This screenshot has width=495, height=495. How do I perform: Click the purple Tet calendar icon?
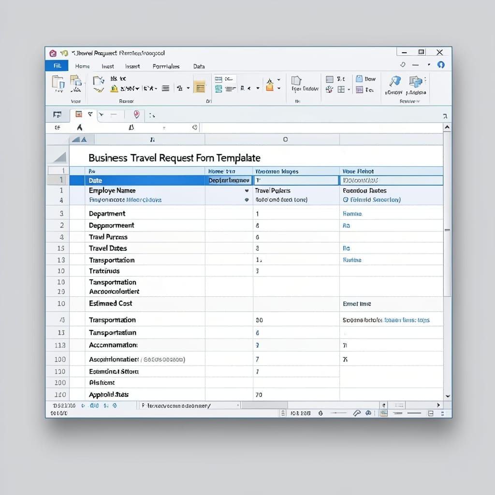[359, 89]
